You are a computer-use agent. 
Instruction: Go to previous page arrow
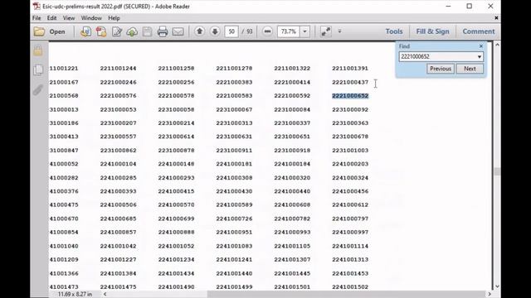point(199,31)
